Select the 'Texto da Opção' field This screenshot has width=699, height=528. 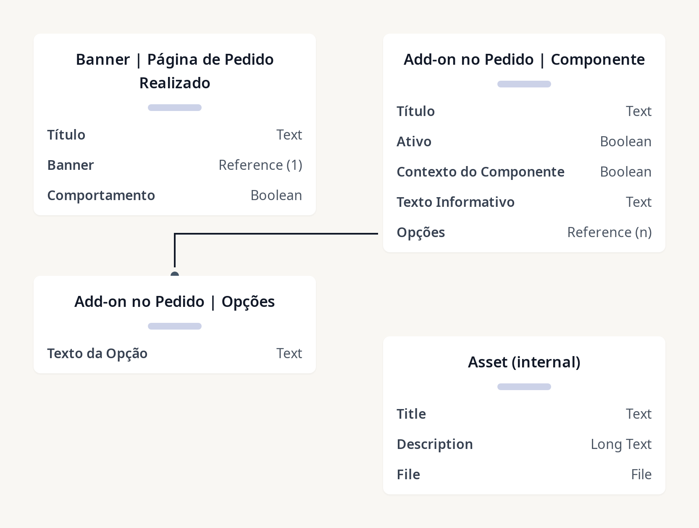pyautogui.click(x=97, y=354)
